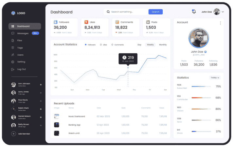Expand the John Doe profile dropdown
Screen dimensions: 234x146
tap(223, 12)
